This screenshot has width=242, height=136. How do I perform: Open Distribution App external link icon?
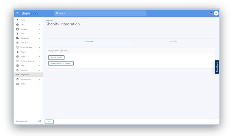pyautogui.click(x=40, y=121)
